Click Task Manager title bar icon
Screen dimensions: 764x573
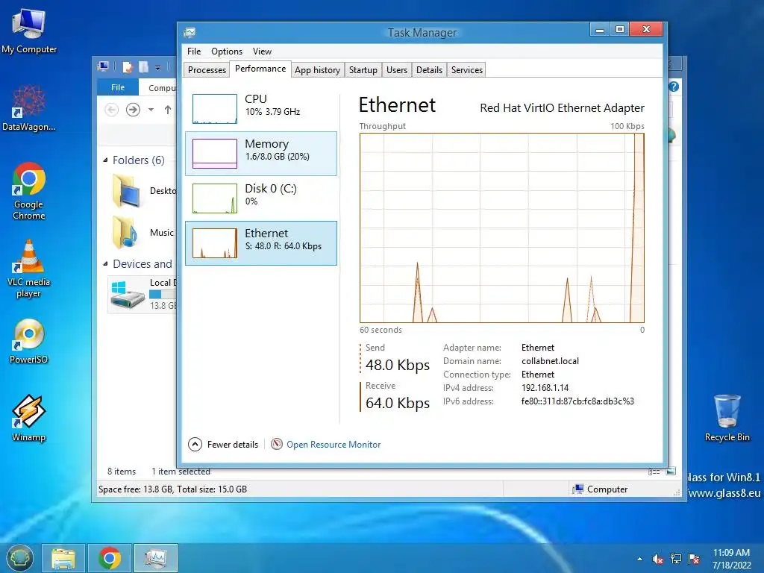(190, 33)
